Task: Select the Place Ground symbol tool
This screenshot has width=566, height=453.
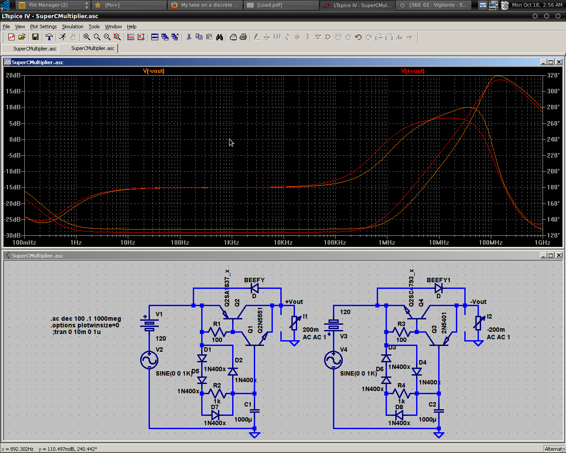Action: (x=267, y=37)
